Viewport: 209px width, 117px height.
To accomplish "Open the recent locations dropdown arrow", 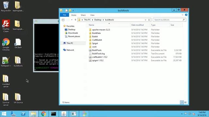I will [72, 20].
